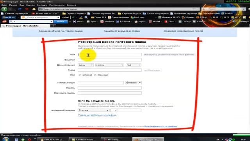Open the Россия country dropdown
The width and height of the screenshot is (250, 141).
pos(94,110)
